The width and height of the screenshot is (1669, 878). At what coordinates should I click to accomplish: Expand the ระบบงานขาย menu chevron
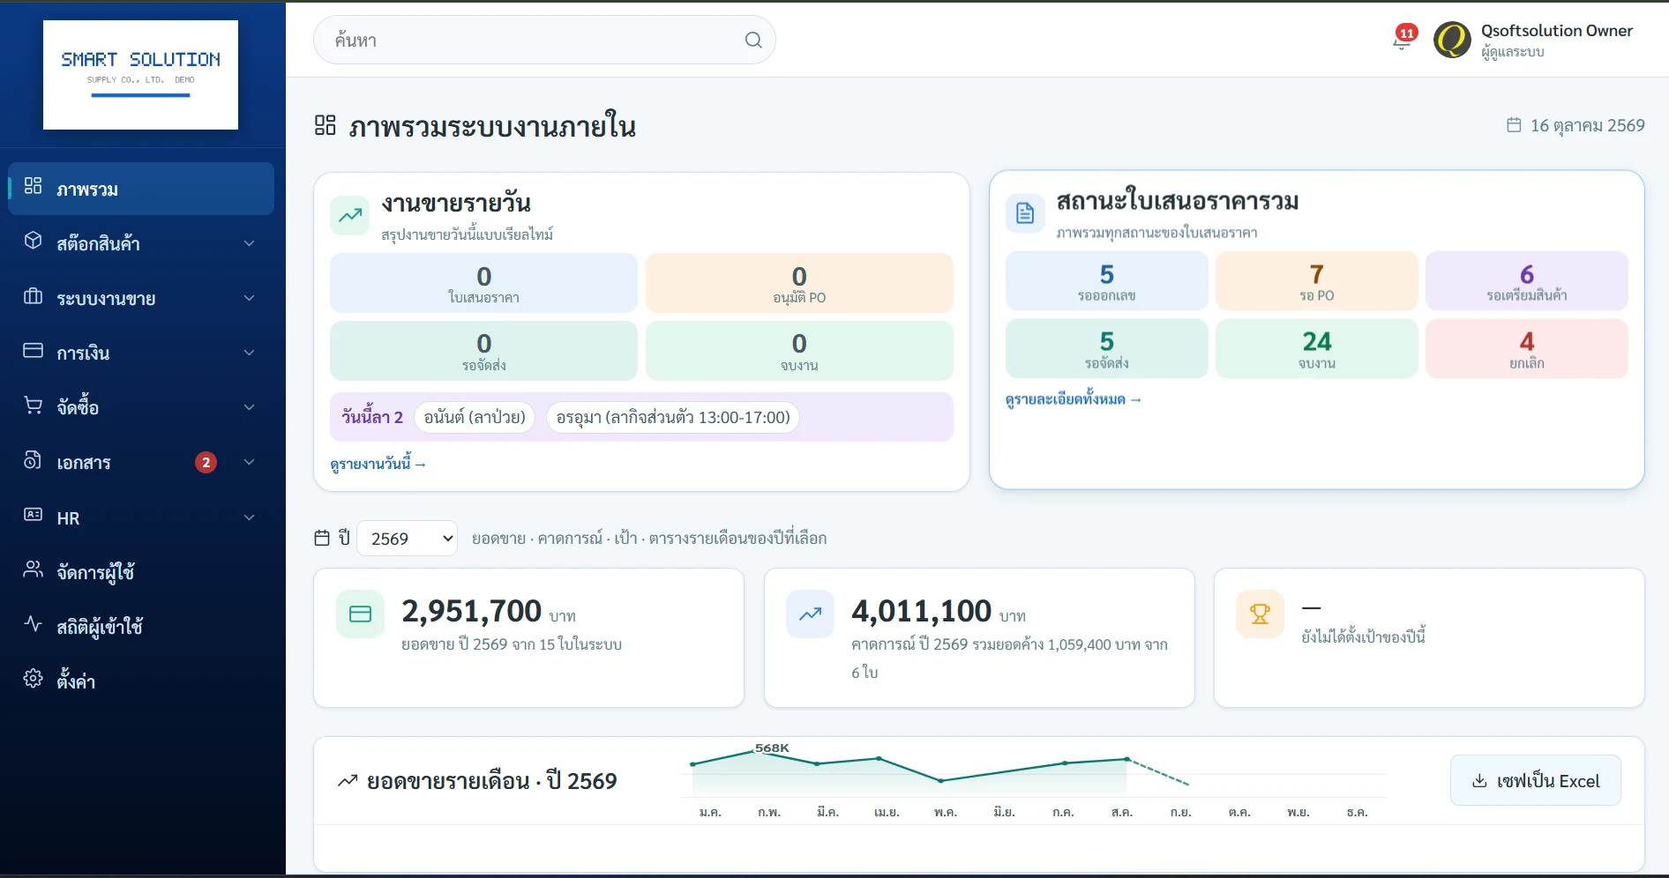pyautogui.click(x=250, y=298)
